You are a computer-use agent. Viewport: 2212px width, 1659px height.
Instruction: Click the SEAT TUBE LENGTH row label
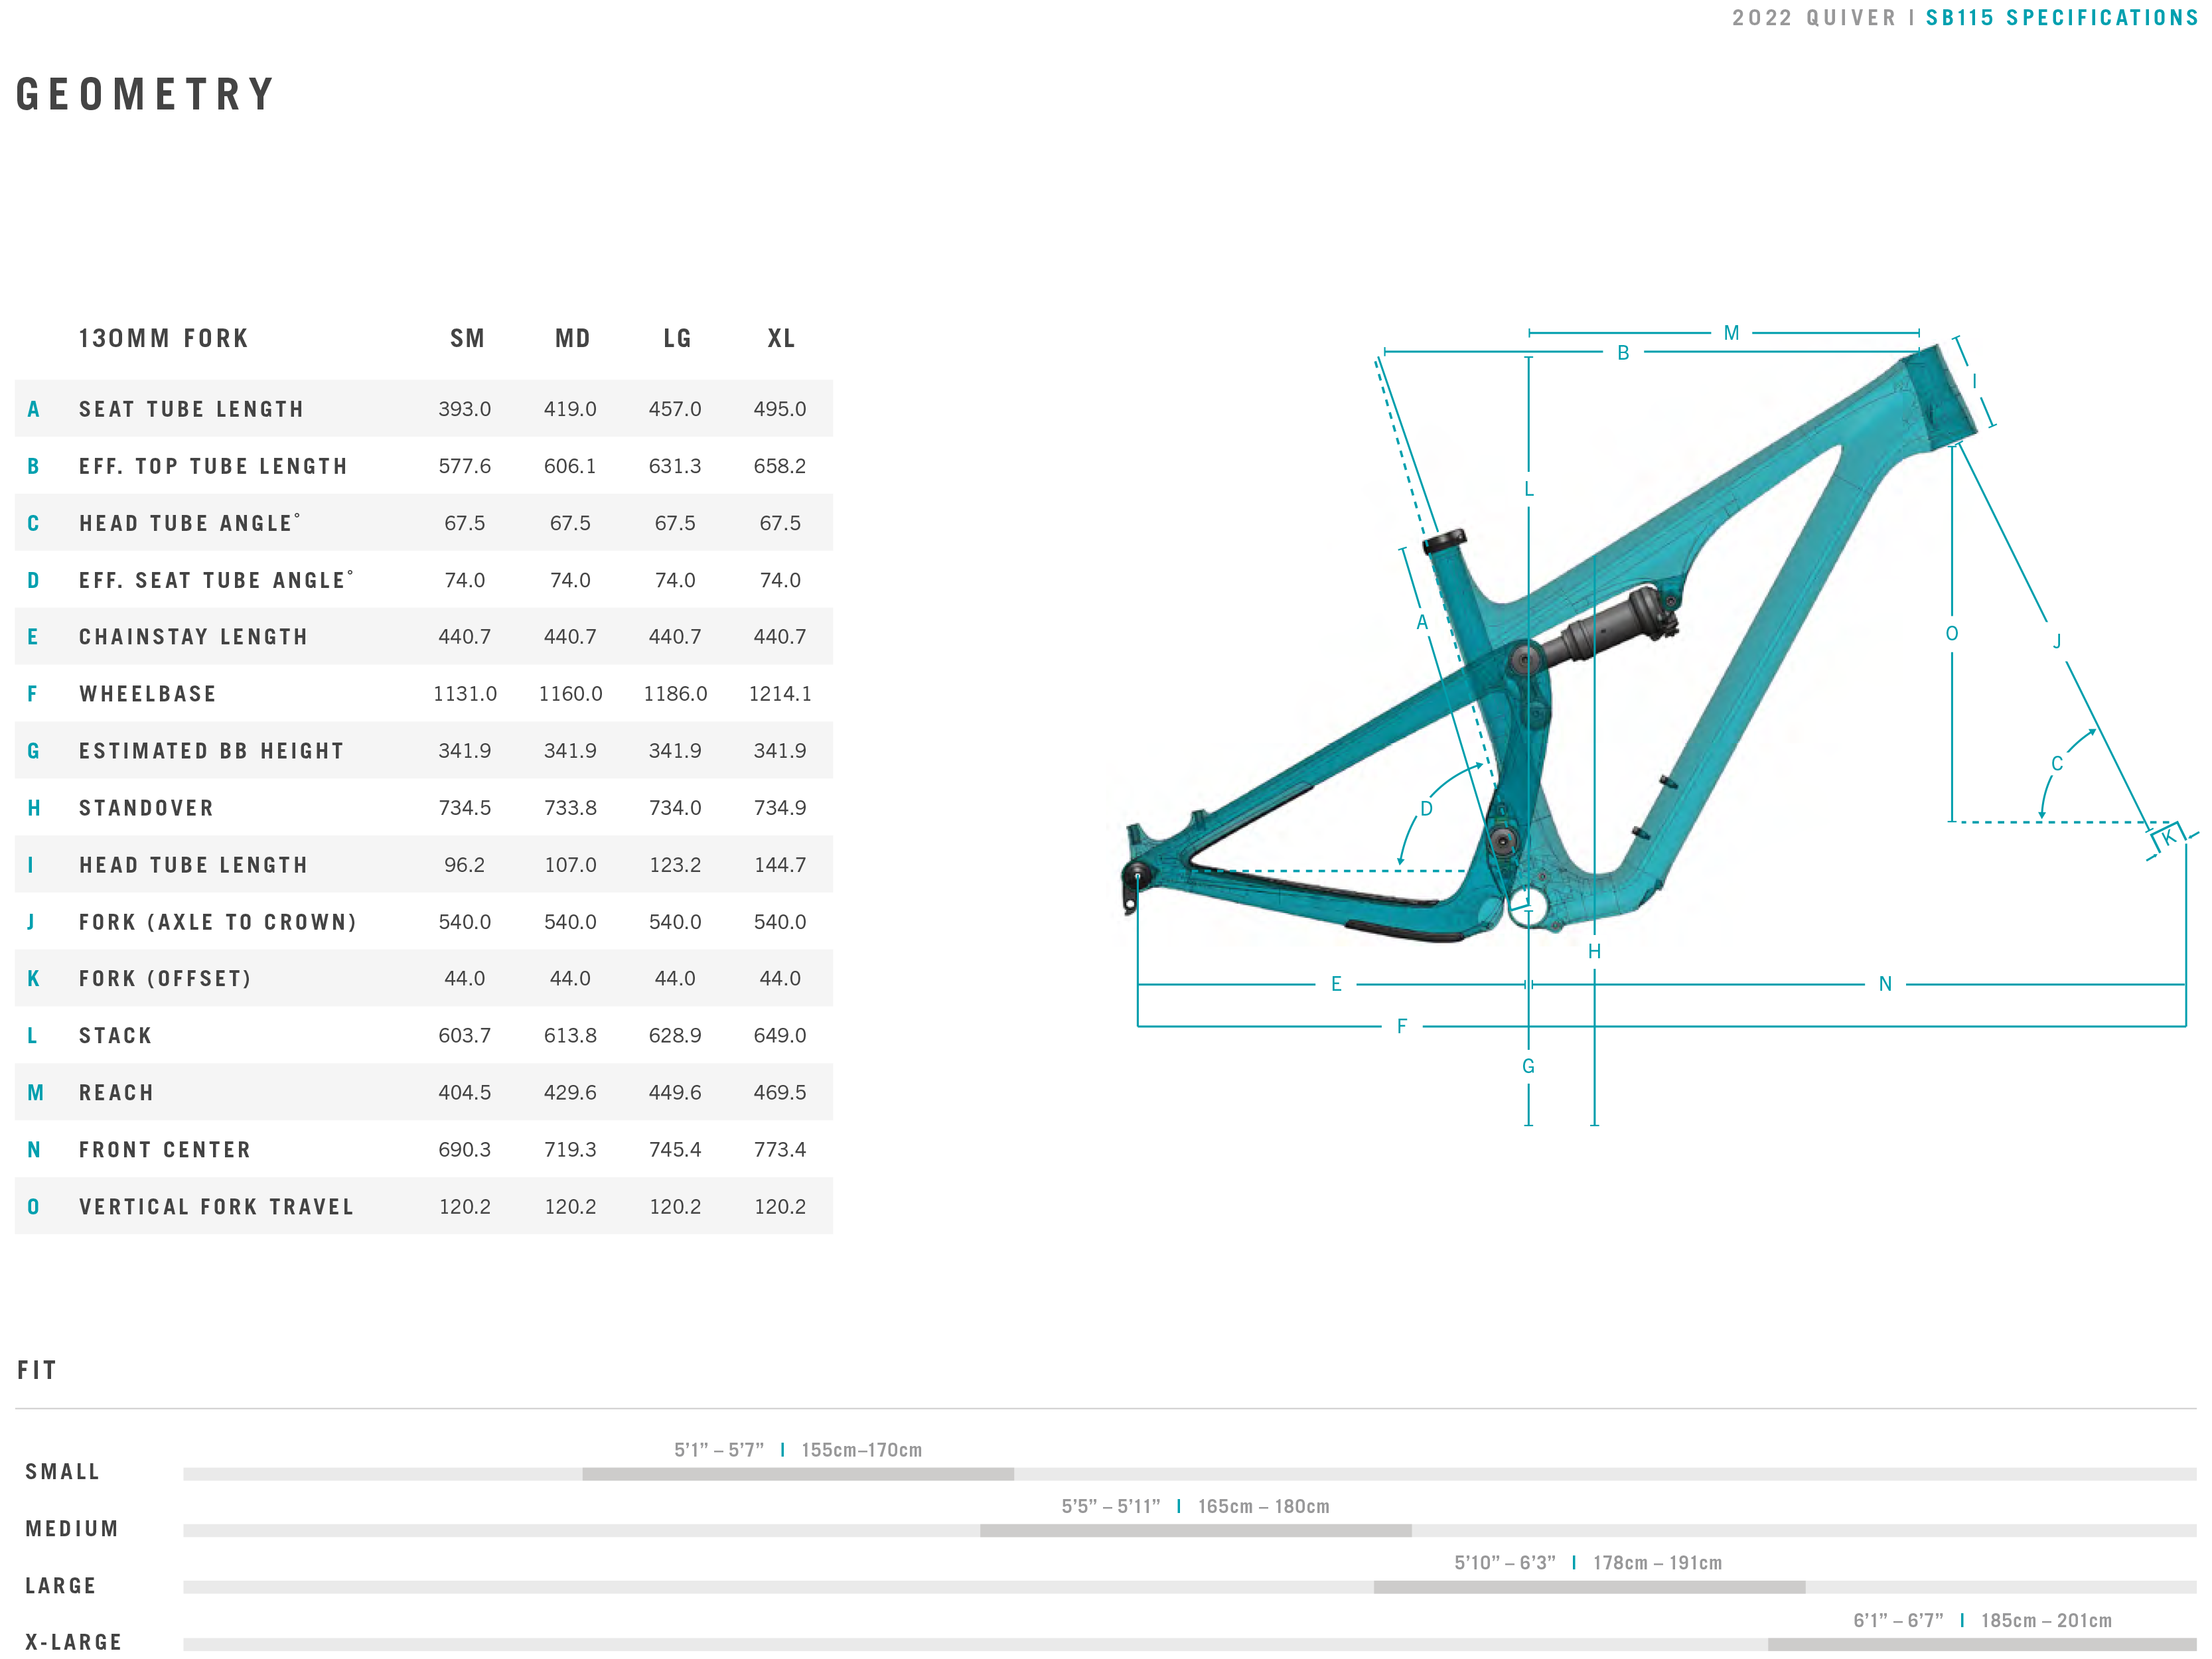(x=192, y=409)
